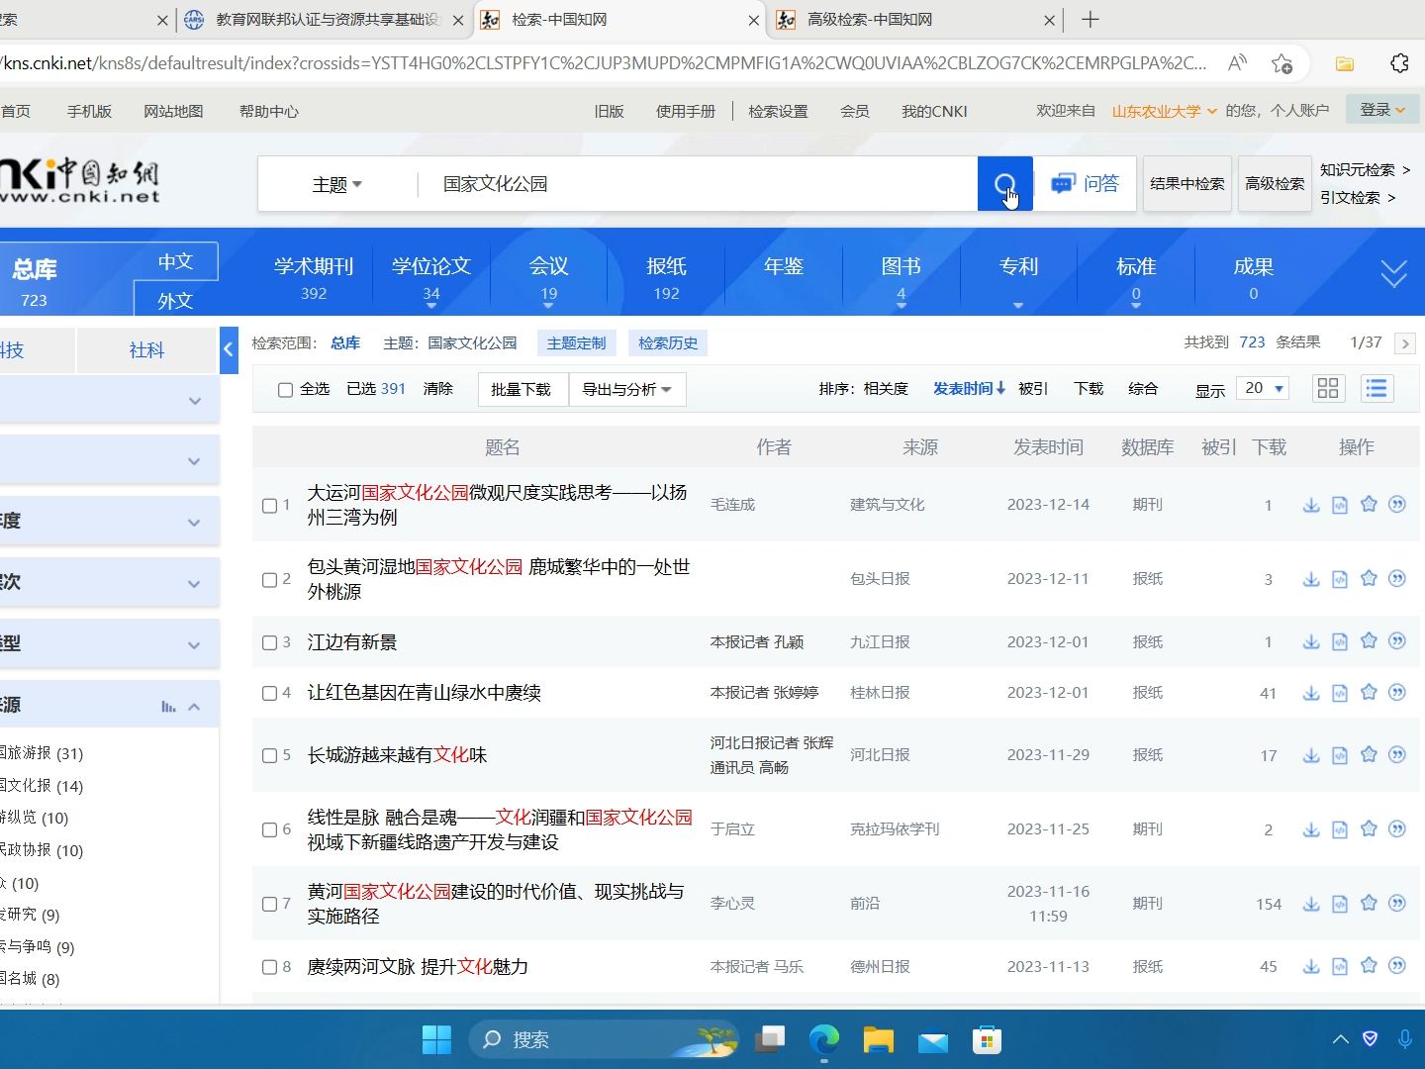Switch to list view display

click(1377, 388)
